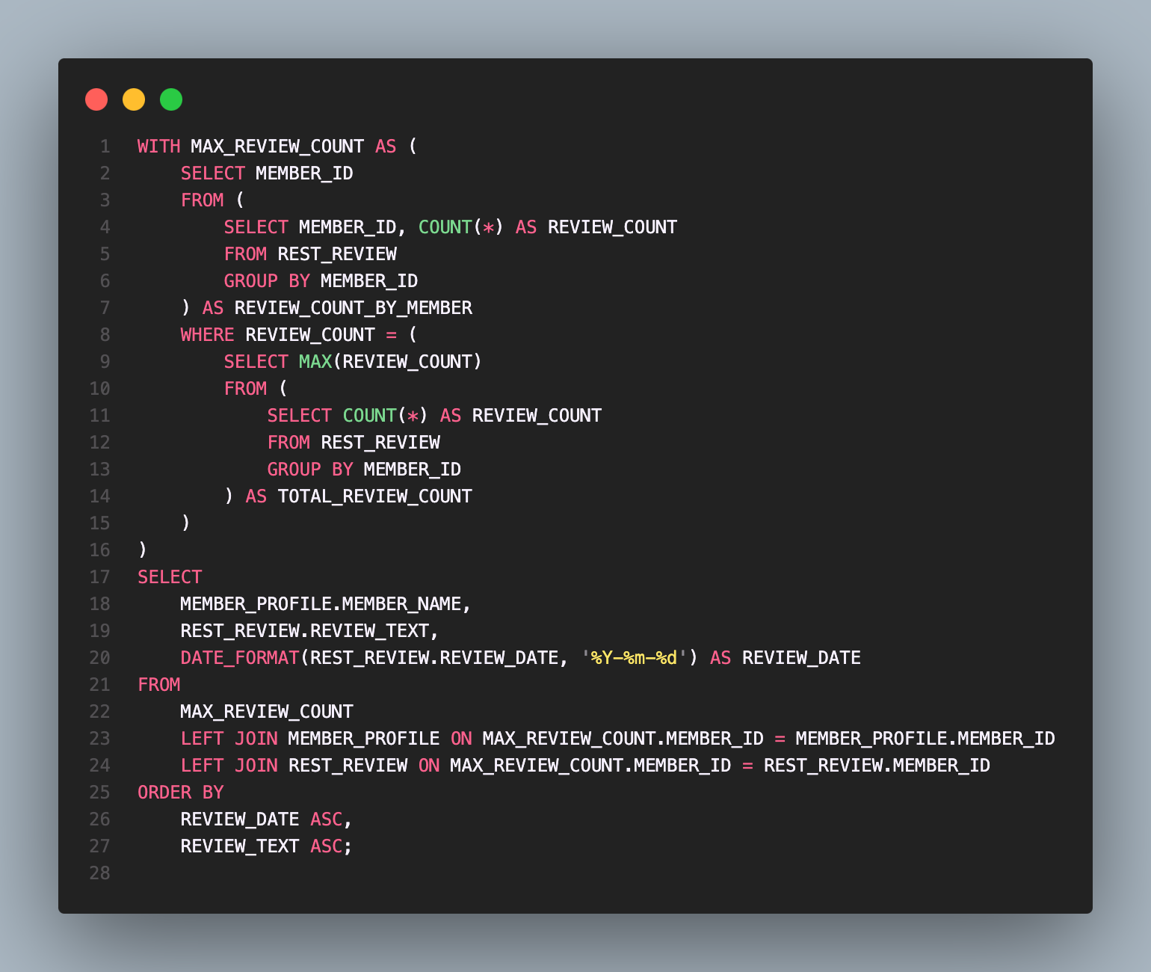Click the '%Y-%m-%d' format string
This screenshot has height=972, width=1151.
coord(634,658)
